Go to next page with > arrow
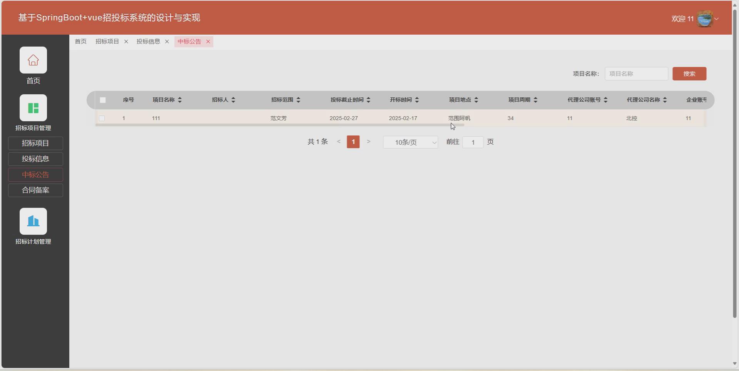The image size is (739, 371). click(x=368, y=142)
